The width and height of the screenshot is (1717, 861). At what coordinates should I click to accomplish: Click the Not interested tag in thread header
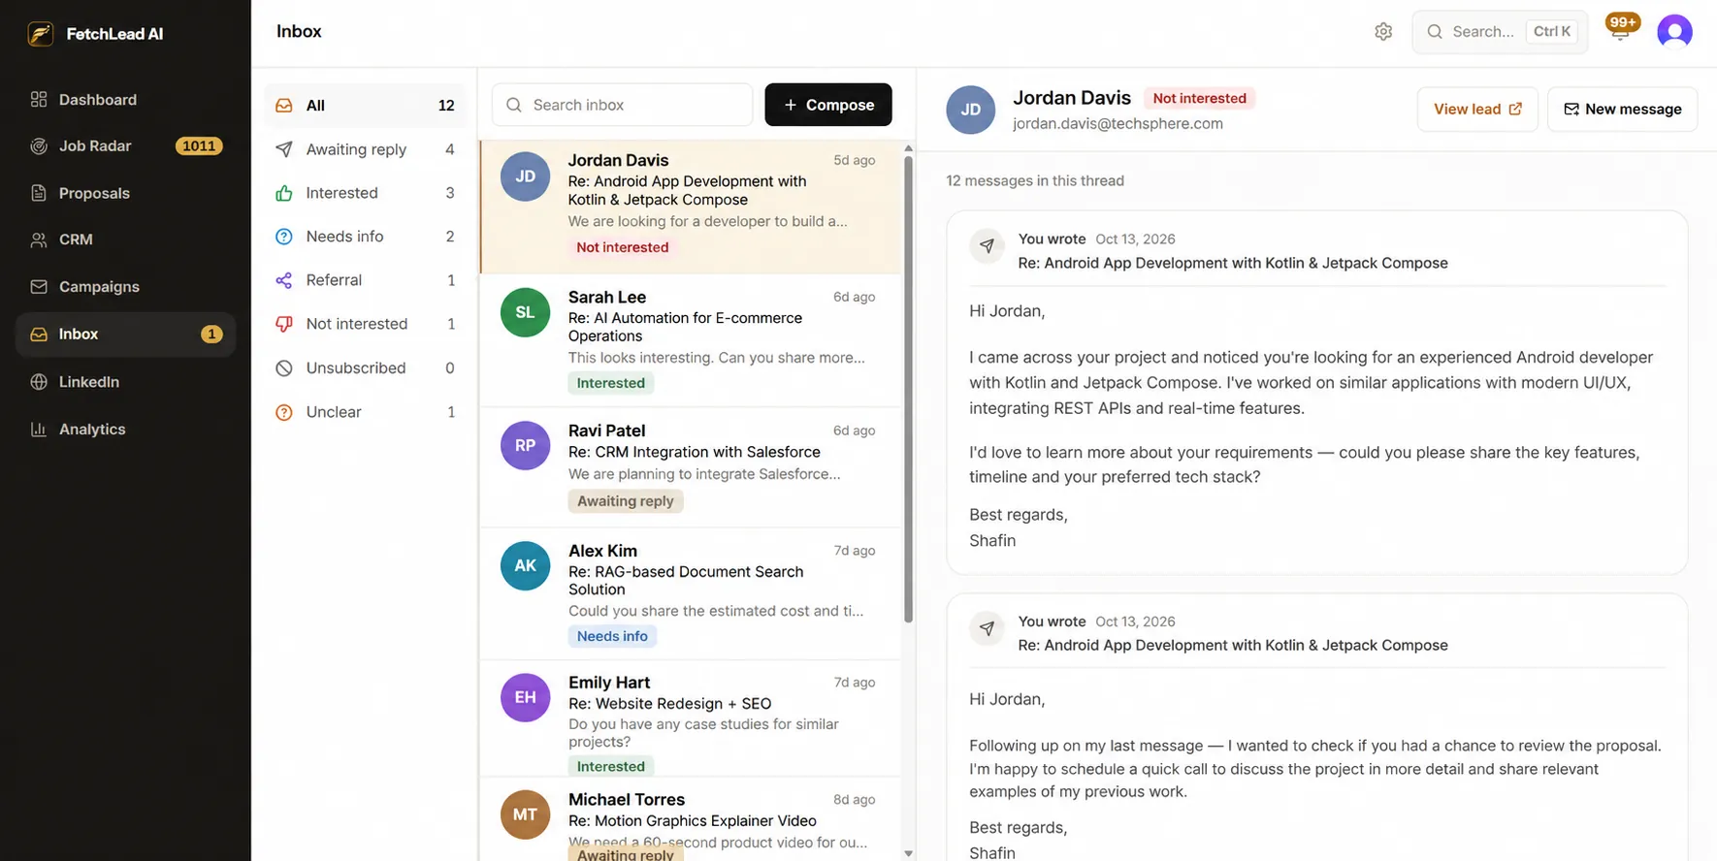(x=1199, y=98)
